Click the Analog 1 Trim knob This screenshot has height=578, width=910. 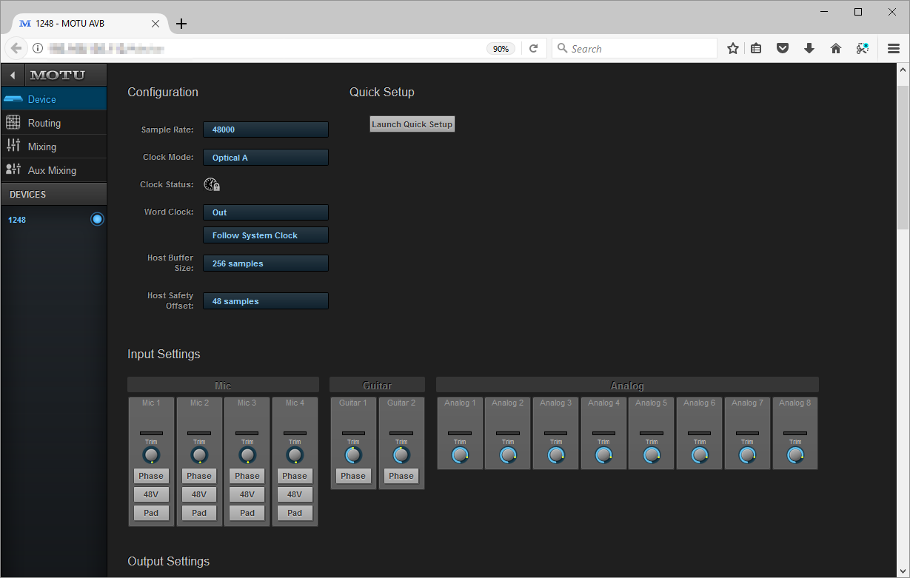point(460,455)
